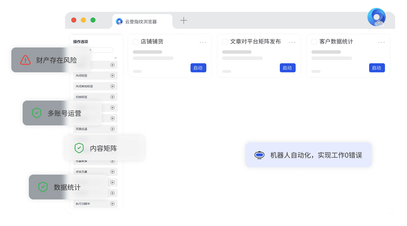This screenshot has height=226, width=407.
Task: Tick the 文章对平台矩阵发布 checkbox
Action: pyautogui.click(x=225, y=42)
